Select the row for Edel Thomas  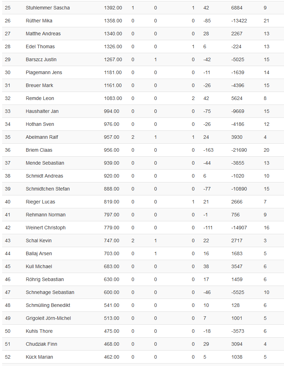40,46
